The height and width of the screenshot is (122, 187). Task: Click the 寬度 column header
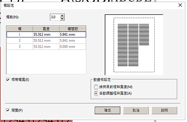tap(46, 29)
